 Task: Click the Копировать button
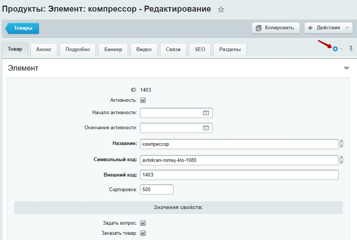click(276, 28)
